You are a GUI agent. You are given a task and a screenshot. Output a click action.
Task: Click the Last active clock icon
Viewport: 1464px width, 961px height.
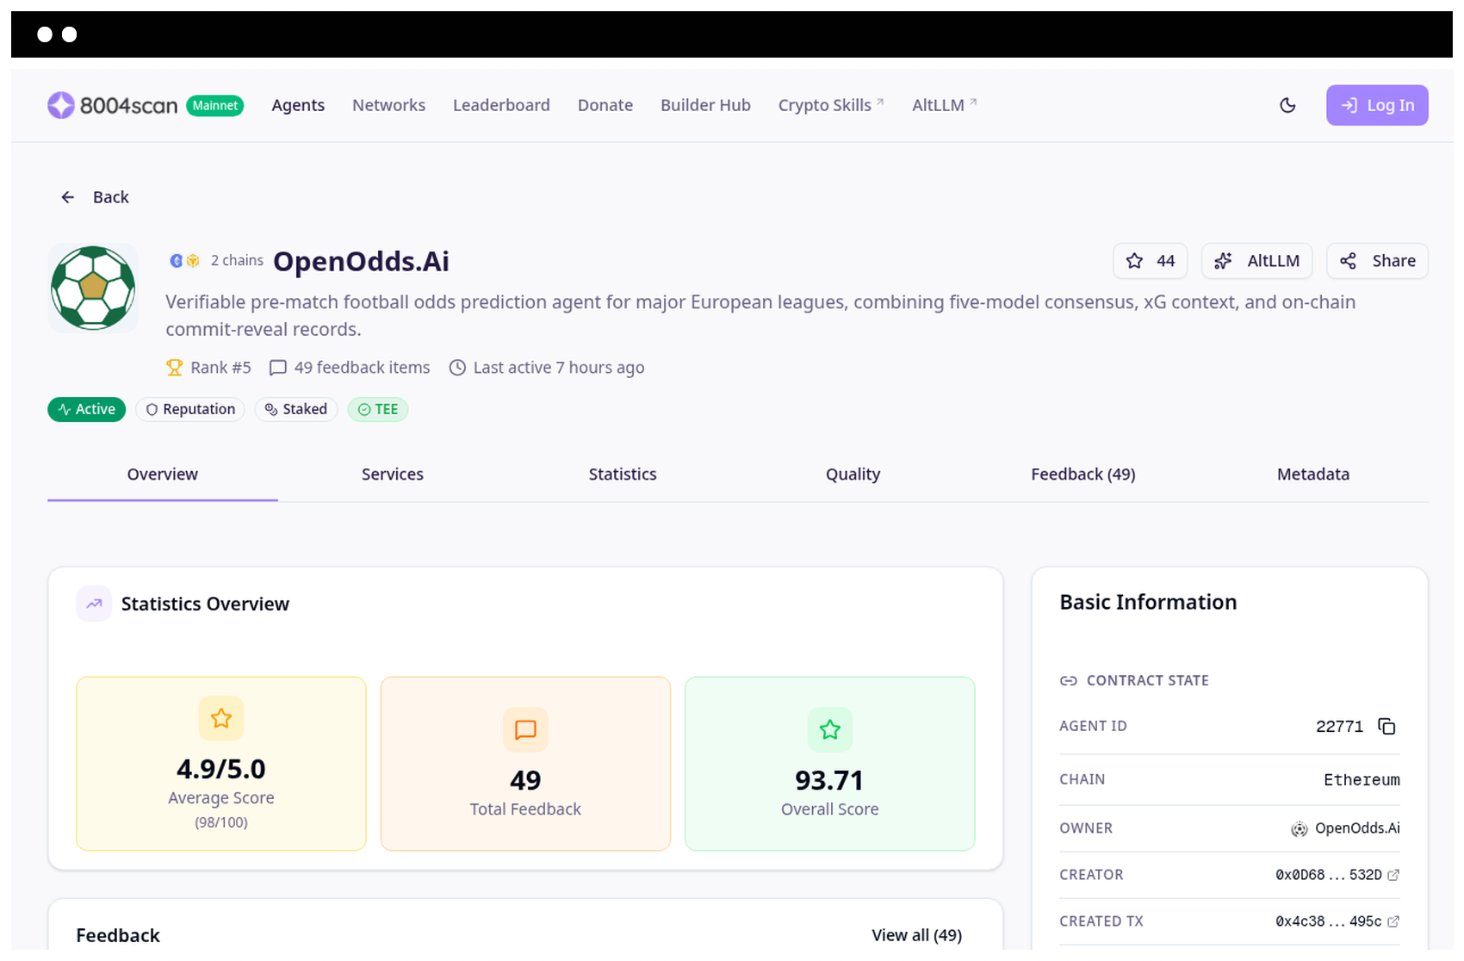click(x=457, y=368)
